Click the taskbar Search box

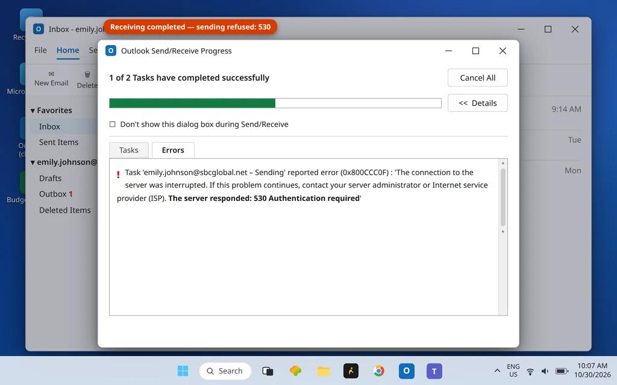tap(225, 371)
